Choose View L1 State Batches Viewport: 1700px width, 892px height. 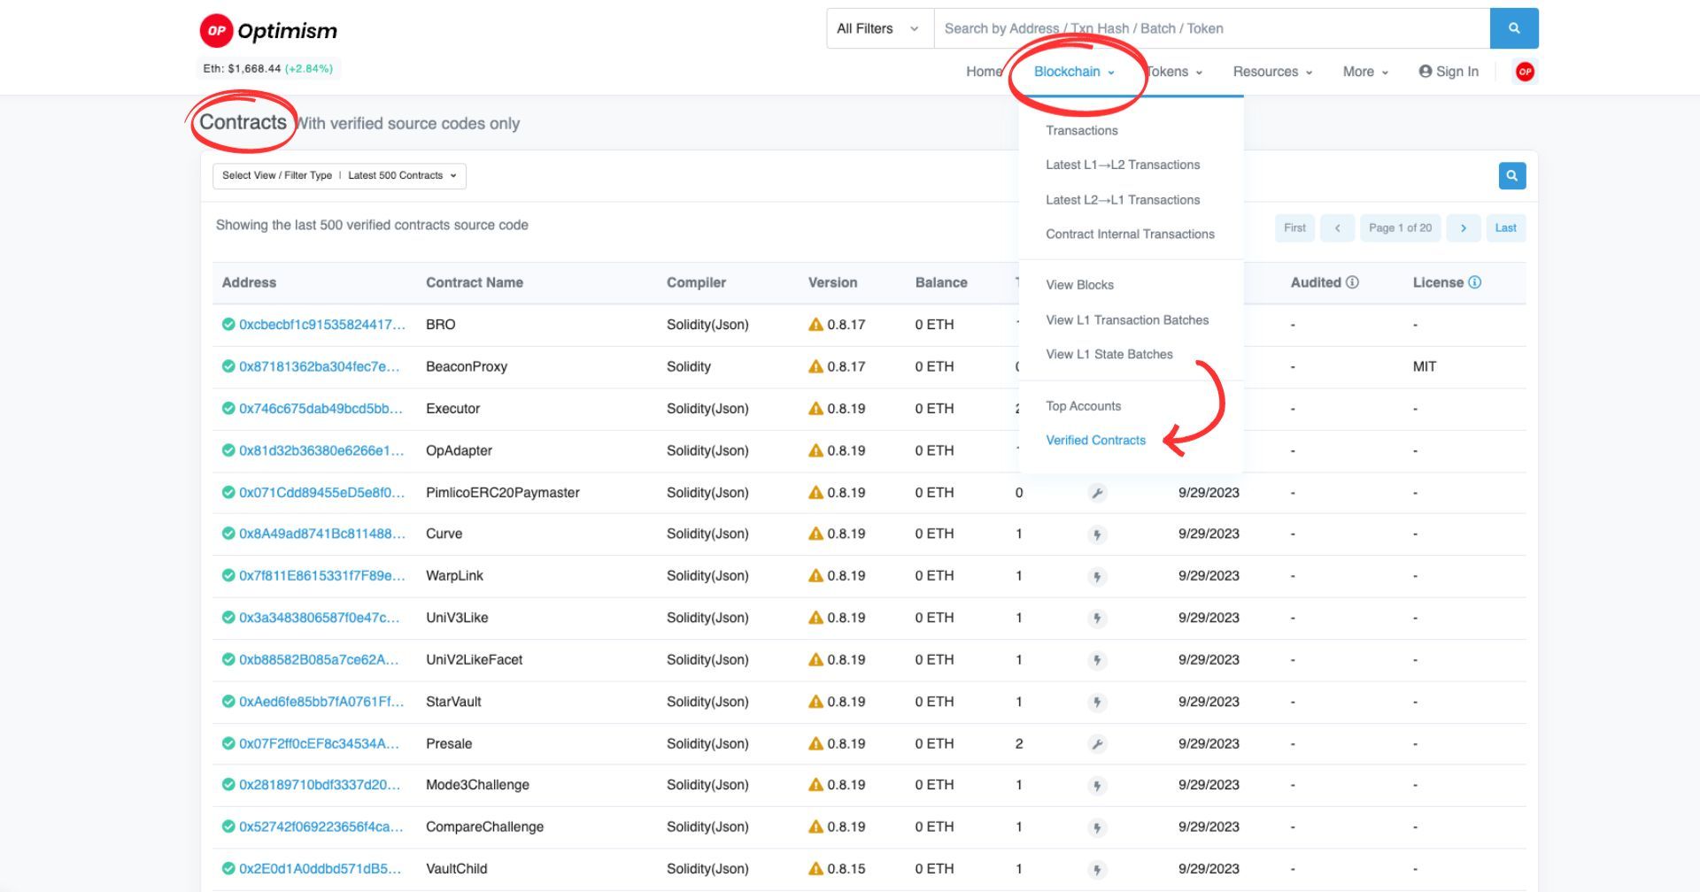pyautogui.click(x=1109, y=354)
